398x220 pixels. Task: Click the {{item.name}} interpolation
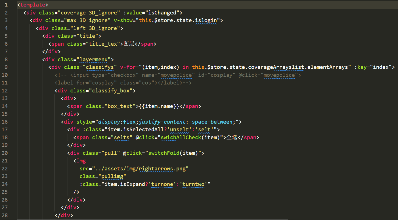point(159,106)
